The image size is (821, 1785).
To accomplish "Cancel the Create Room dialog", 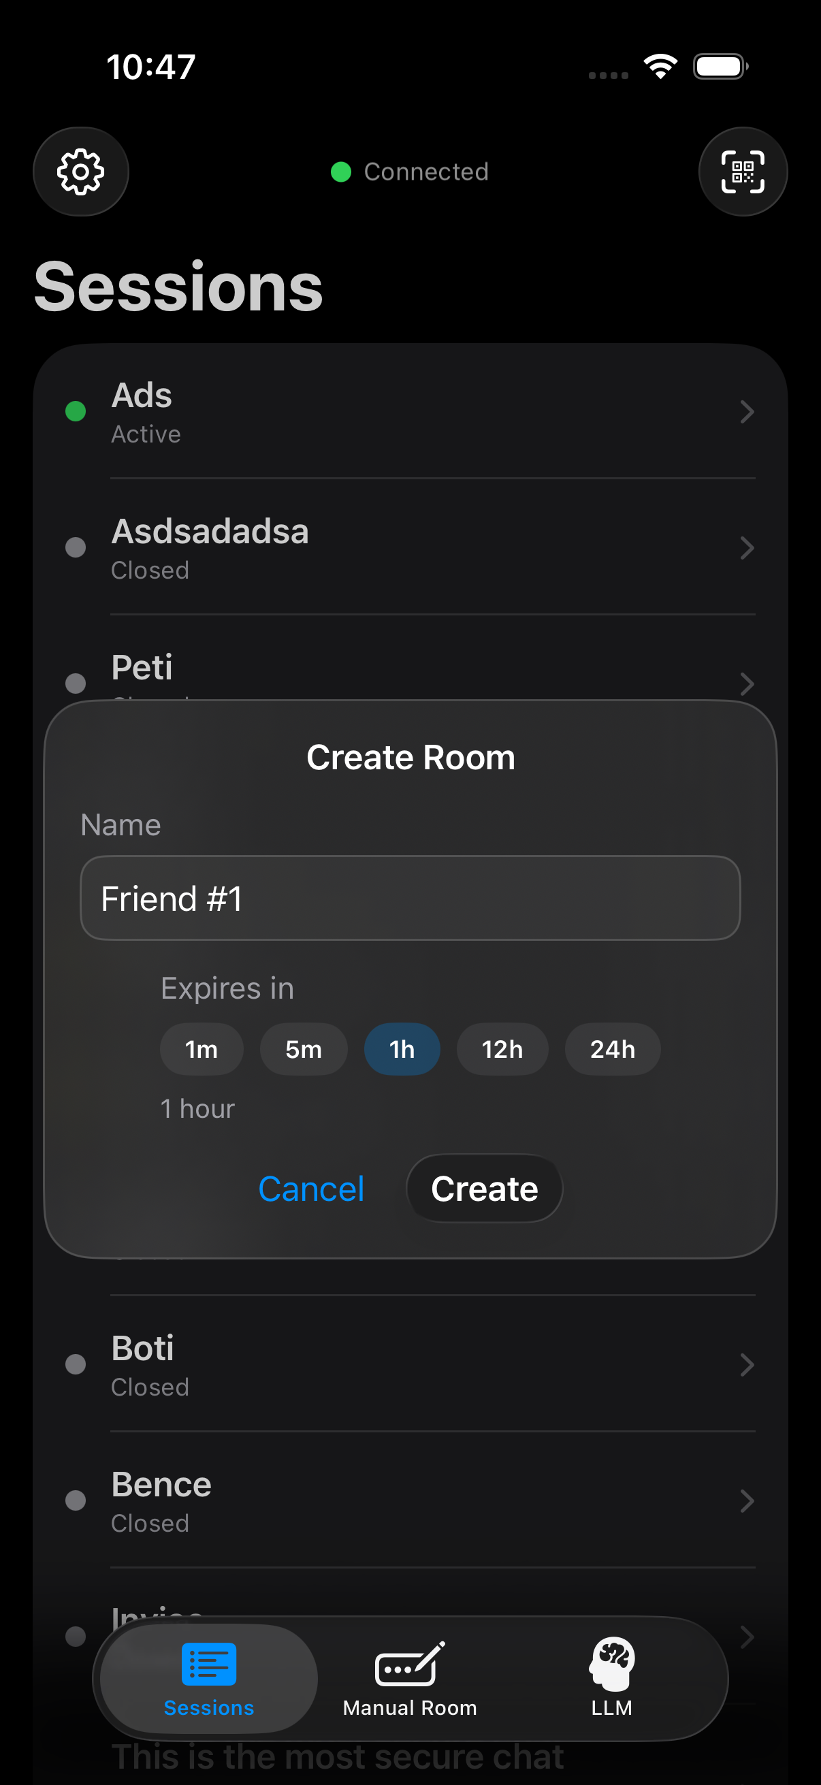I will (x=311, y=1189).
